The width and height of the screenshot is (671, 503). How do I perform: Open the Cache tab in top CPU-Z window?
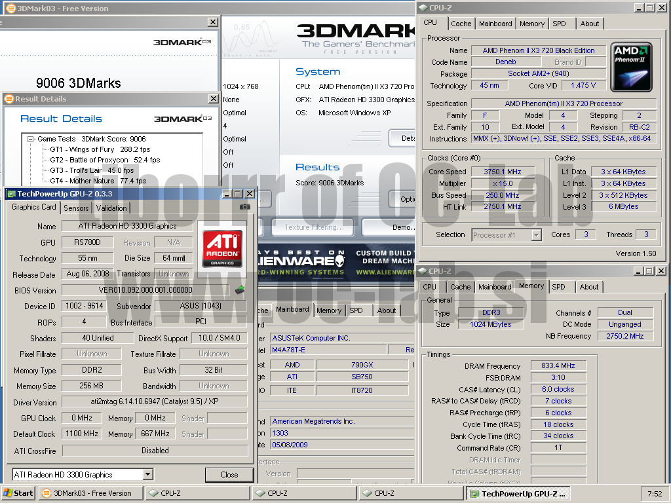coord(461,24)
